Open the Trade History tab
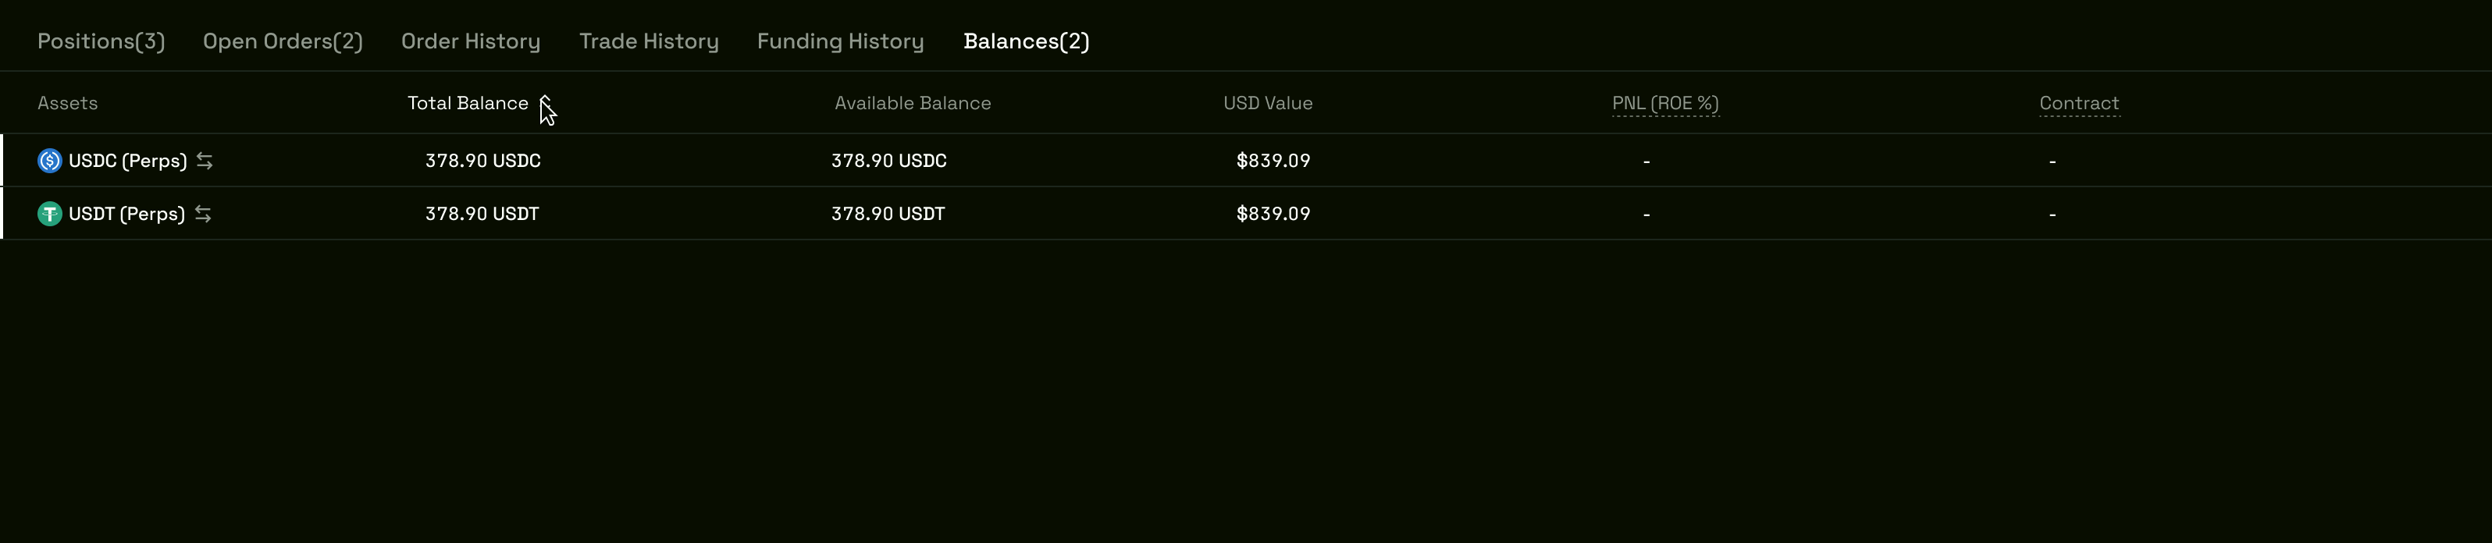Image resolution: width=2492 pixels, height=543 pixels. pos(648,41)
